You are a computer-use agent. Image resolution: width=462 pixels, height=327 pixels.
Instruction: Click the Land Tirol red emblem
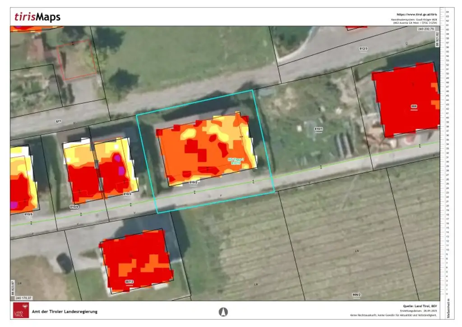19,311
